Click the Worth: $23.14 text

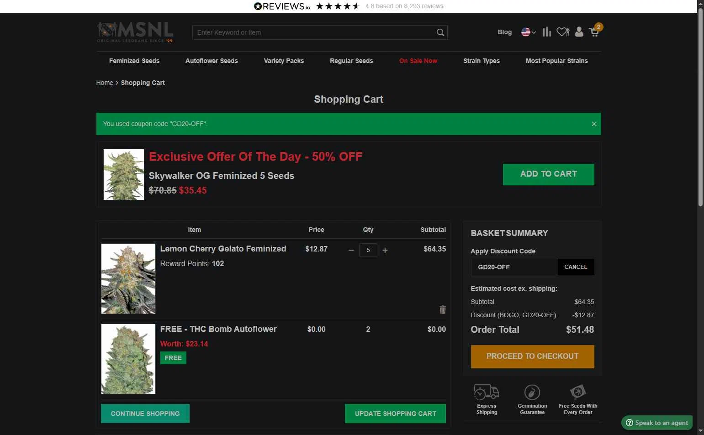tap(184, 344)
